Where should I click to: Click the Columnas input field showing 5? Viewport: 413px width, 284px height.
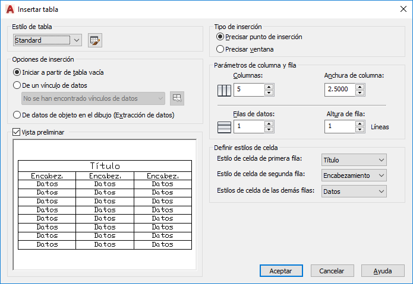249,90
